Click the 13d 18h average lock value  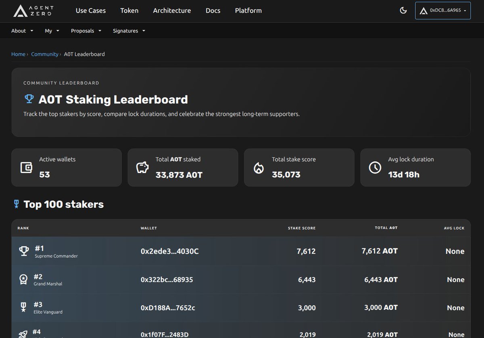(404, 175)
